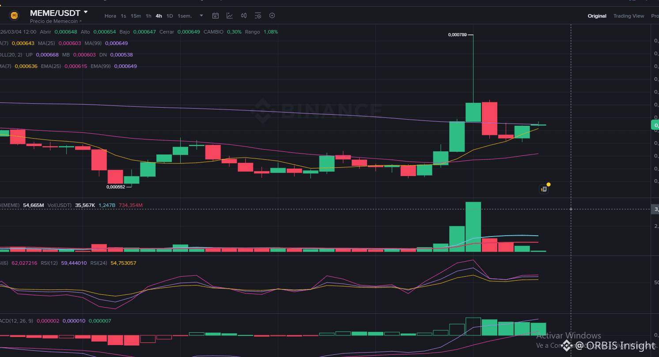
Task: Click the volume MA value 734,354M
Action: point(130,205)
